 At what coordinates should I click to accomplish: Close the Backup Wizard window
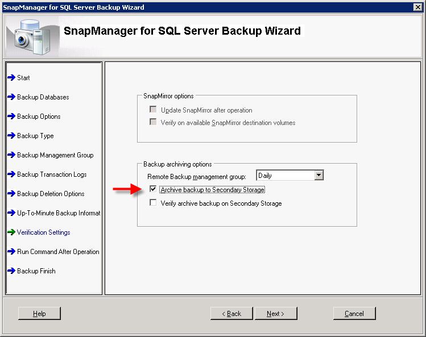[418, 7]
